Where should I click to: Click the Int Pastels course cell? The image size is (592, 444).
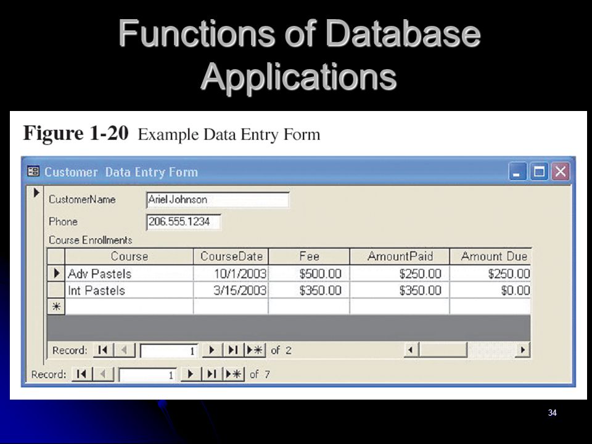point(129,290)
